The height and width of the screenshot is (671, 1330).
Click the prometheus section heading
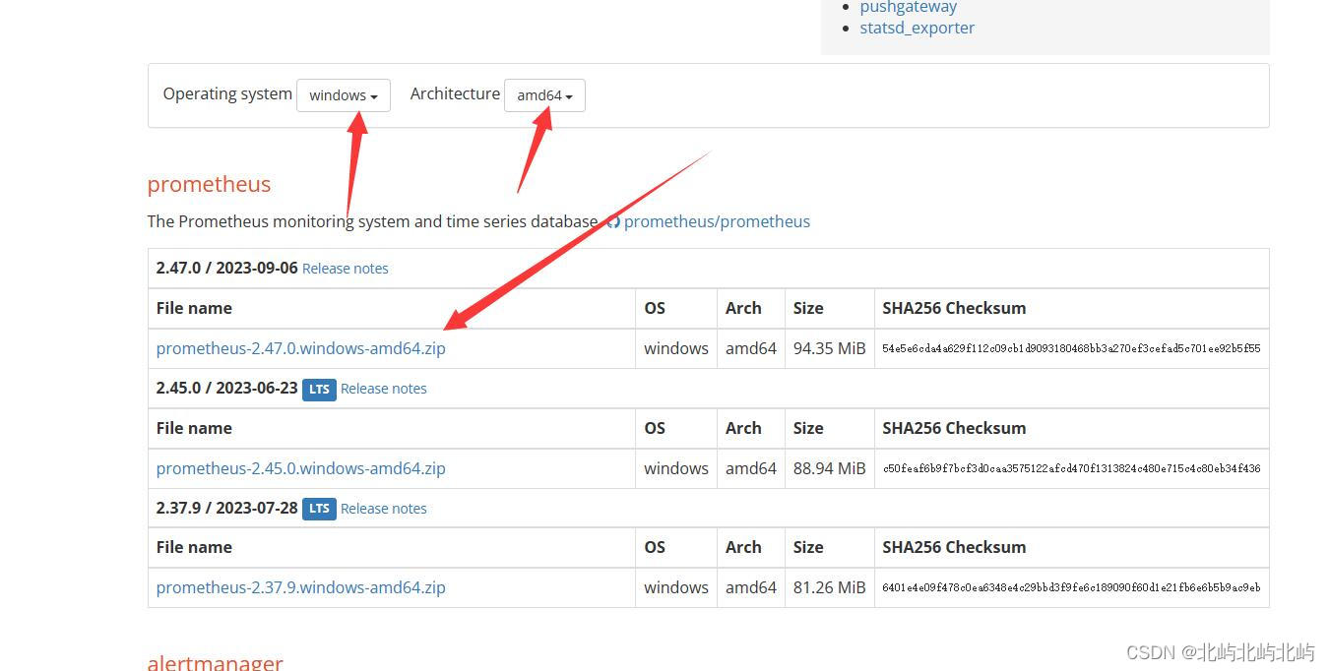[x=209, y=184]
